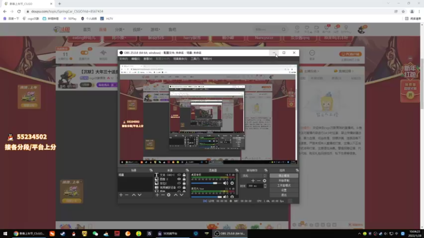Toggle lock on image 2 source
The height and width of the screenshot is (238, 424).
point(184,179)
